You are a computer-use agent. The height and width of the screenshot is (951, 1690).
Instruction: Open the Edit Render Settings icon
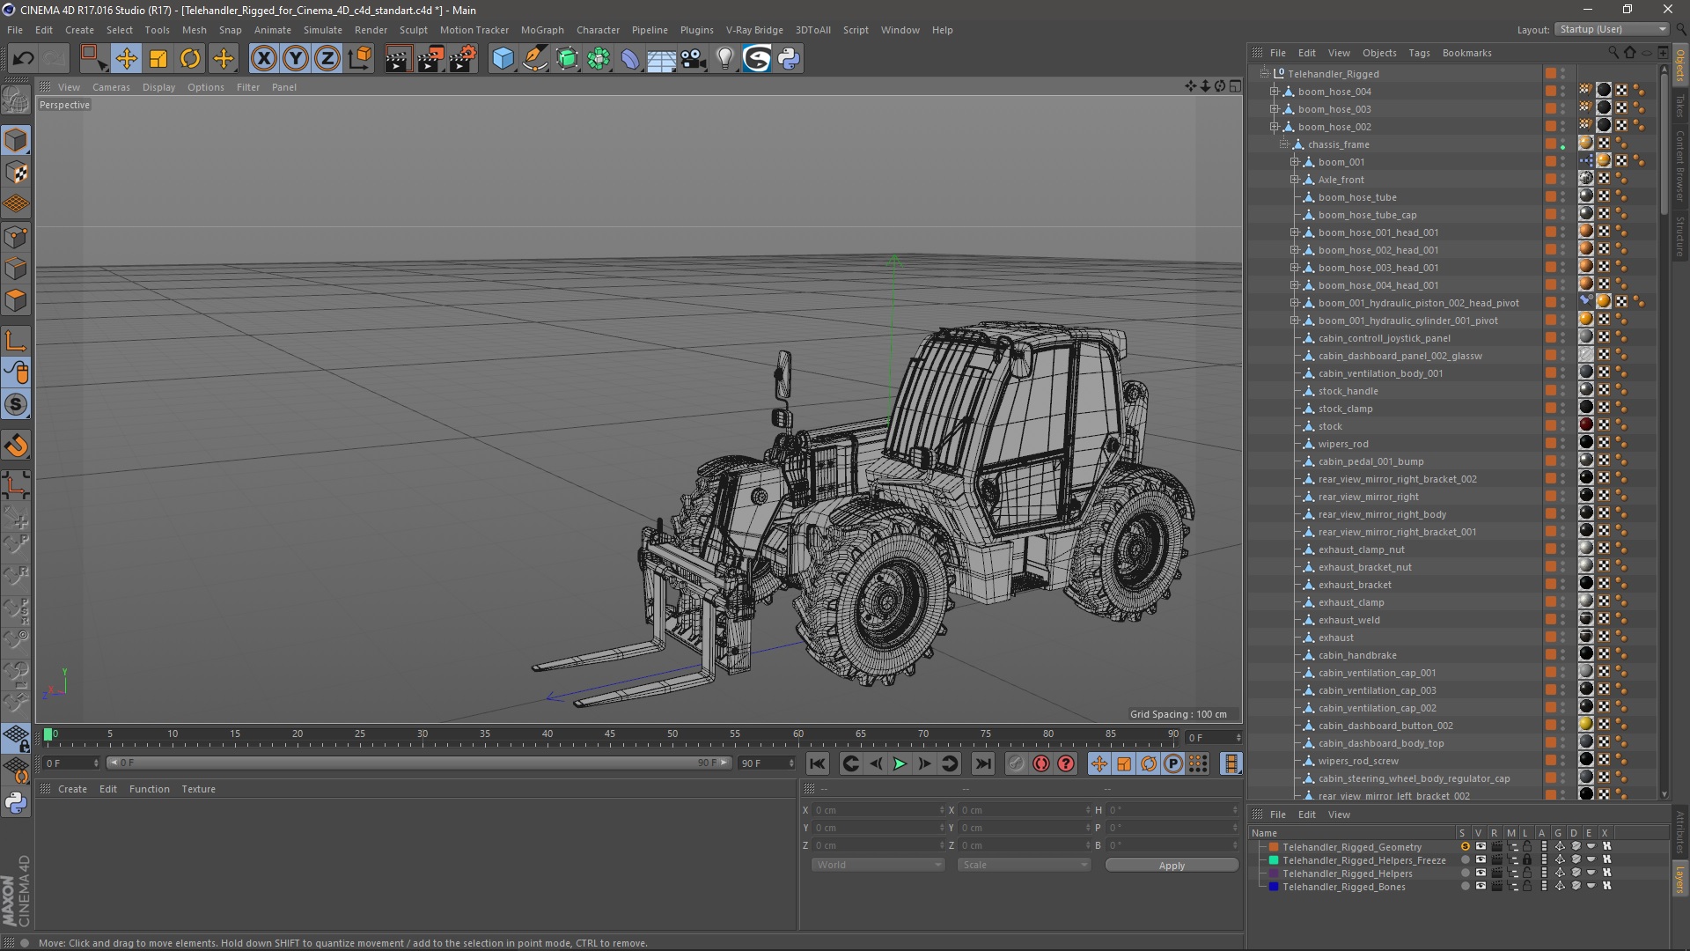point(463,59)
